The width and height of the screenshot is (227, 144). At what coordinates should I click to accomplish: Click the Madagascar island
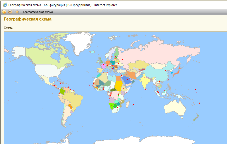[128, 104]
